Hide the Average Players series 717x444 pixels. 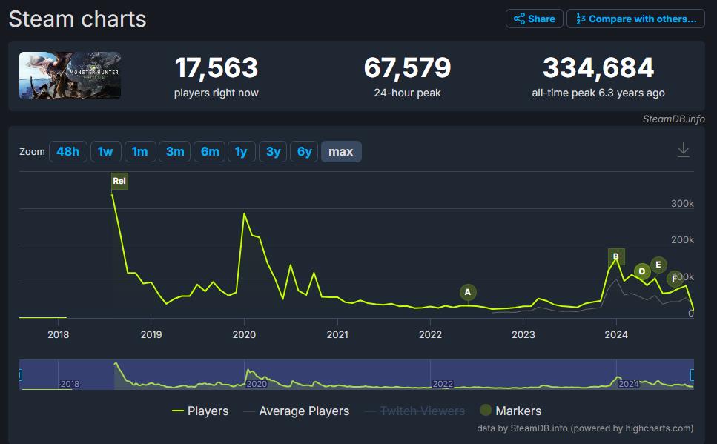pos(296,411)
